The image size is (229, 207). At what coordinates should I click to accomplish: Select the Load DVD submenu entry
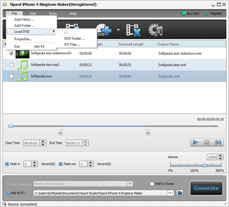[x=31, y=32]
